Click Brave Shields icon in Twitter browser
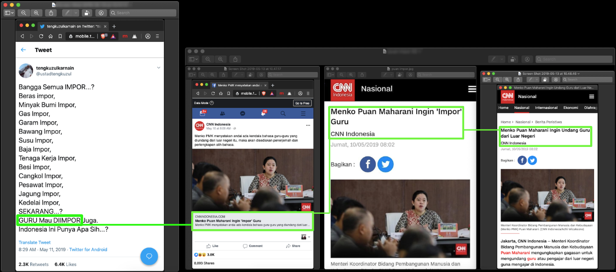Viewport: 616px width, 272px height. 104,36
